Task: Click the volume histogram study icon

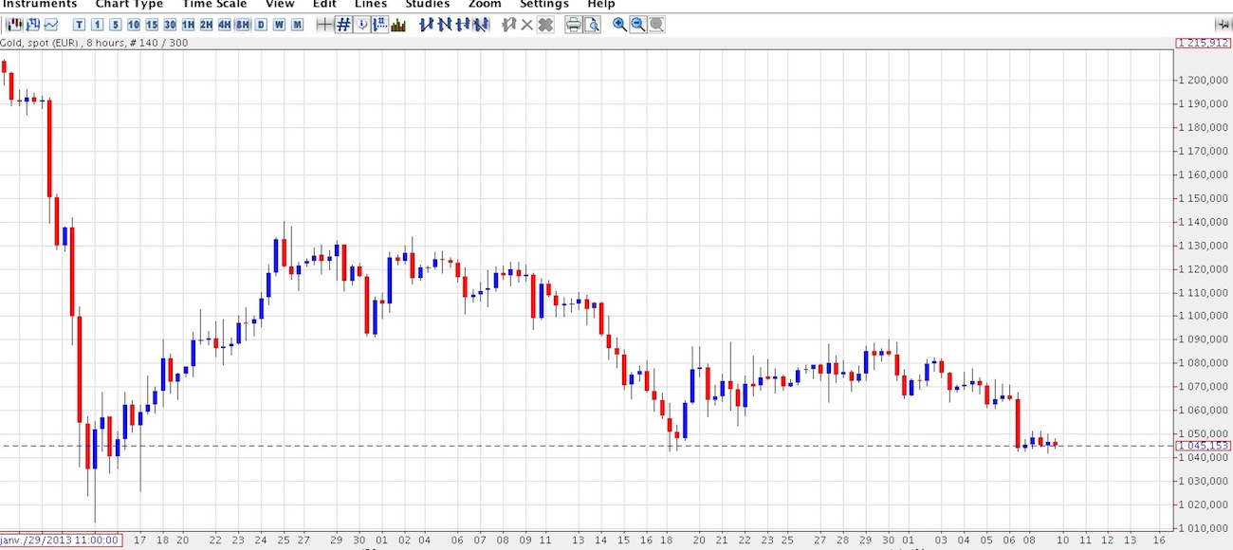Action: tap(398, 25)
